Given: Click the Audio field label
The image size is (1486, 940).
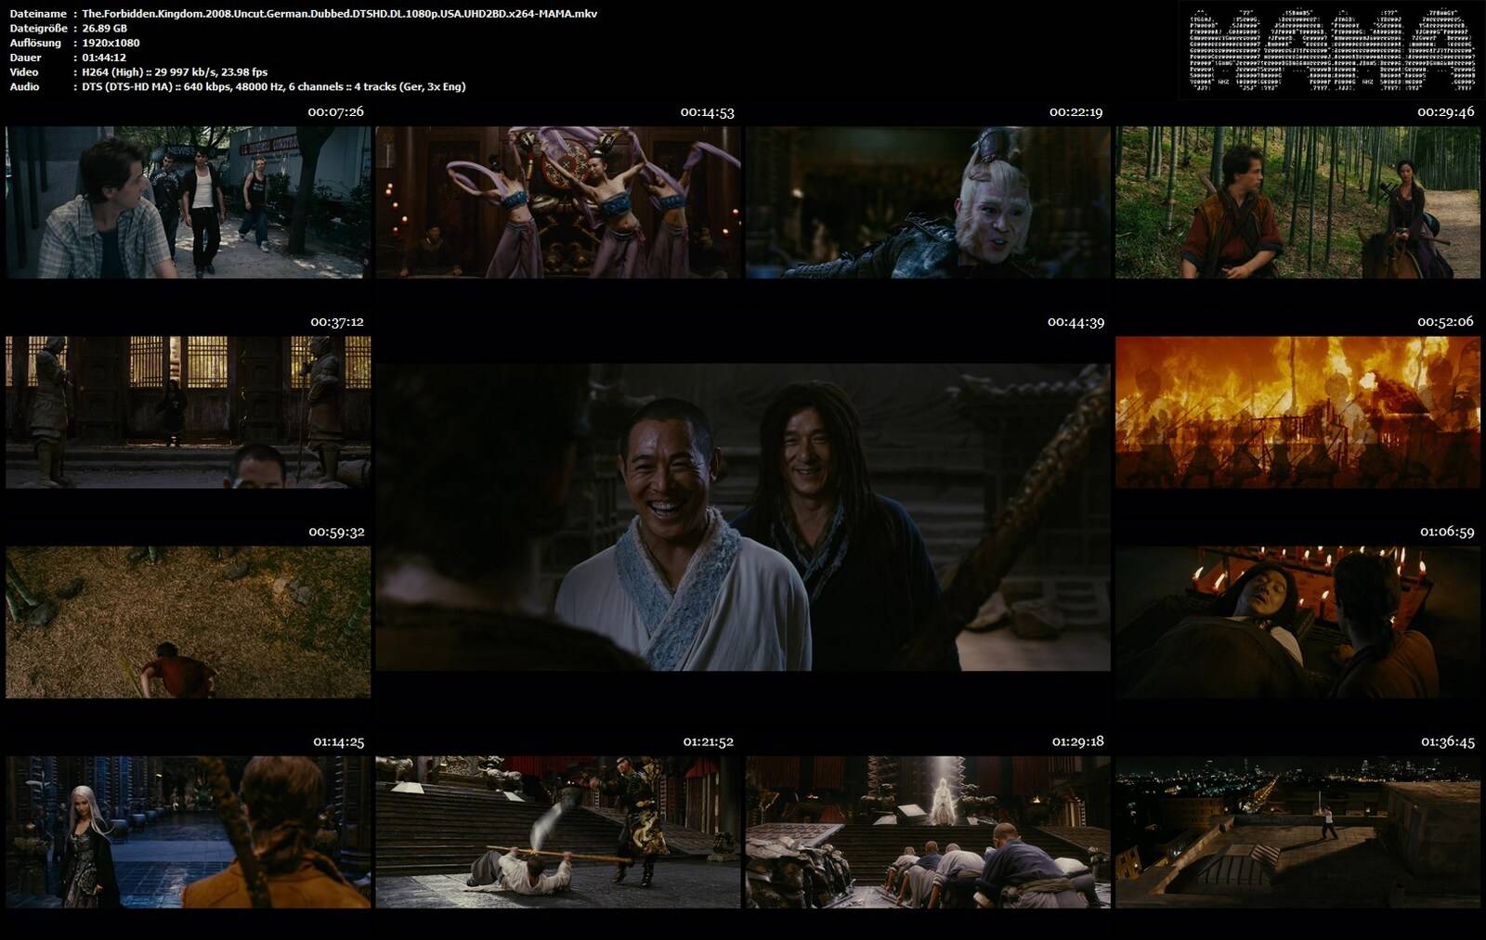Looking at the screenshot, I should 24,86.
